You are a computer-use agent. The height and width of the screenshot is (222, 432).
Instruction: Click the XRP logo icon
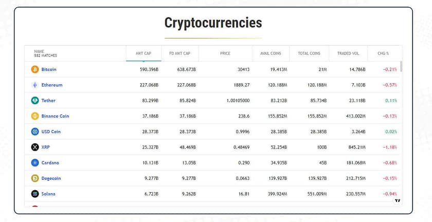point(35,147)
